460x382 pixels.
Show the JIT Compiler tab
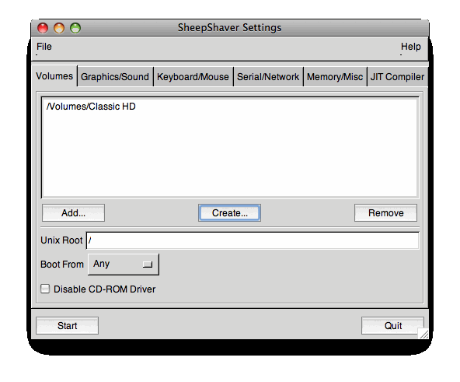[397, 77]
